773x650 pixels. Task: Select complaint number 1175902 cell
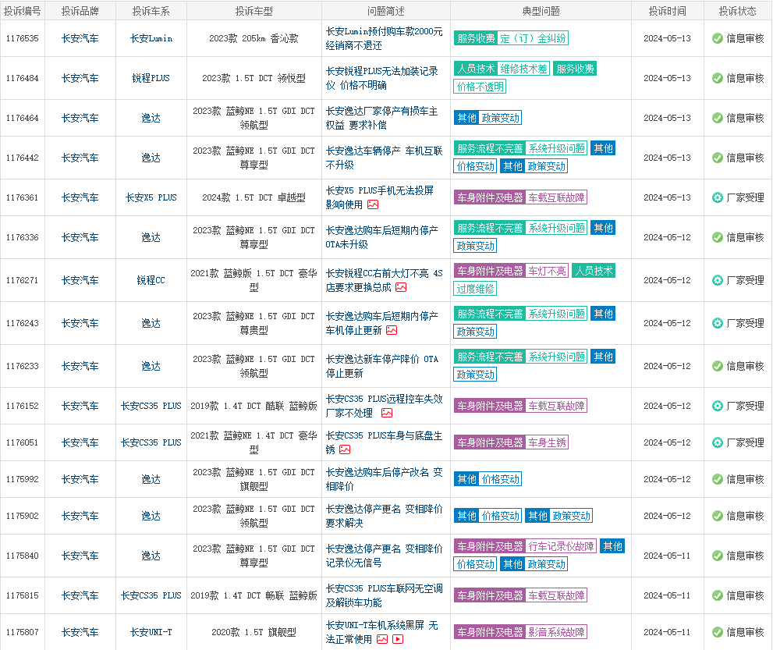[x=22, y=517]
